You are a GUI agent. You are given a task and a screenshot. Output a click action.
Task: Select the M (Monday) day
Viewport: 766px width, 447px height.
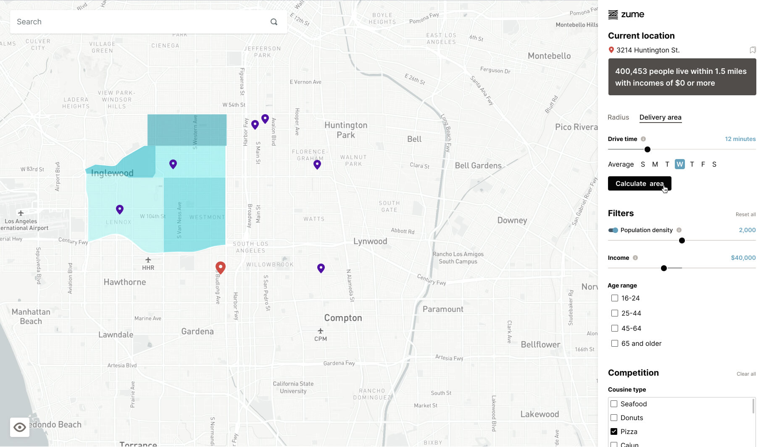655,165
